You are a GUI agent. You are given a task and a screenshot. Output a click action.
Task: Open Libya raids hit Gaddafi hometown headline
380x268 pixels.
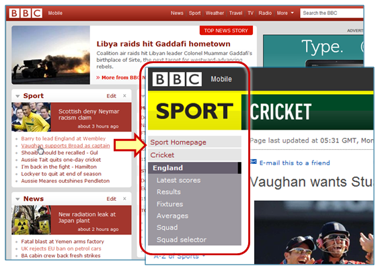pyautogui.click(x=163, y=44)
